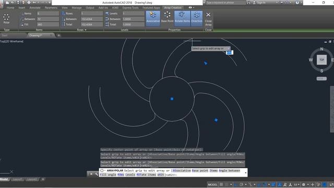Click the Plot print icon in Quick Access
Viewport: 334px width, 188px height.
[x=29, y=3]
